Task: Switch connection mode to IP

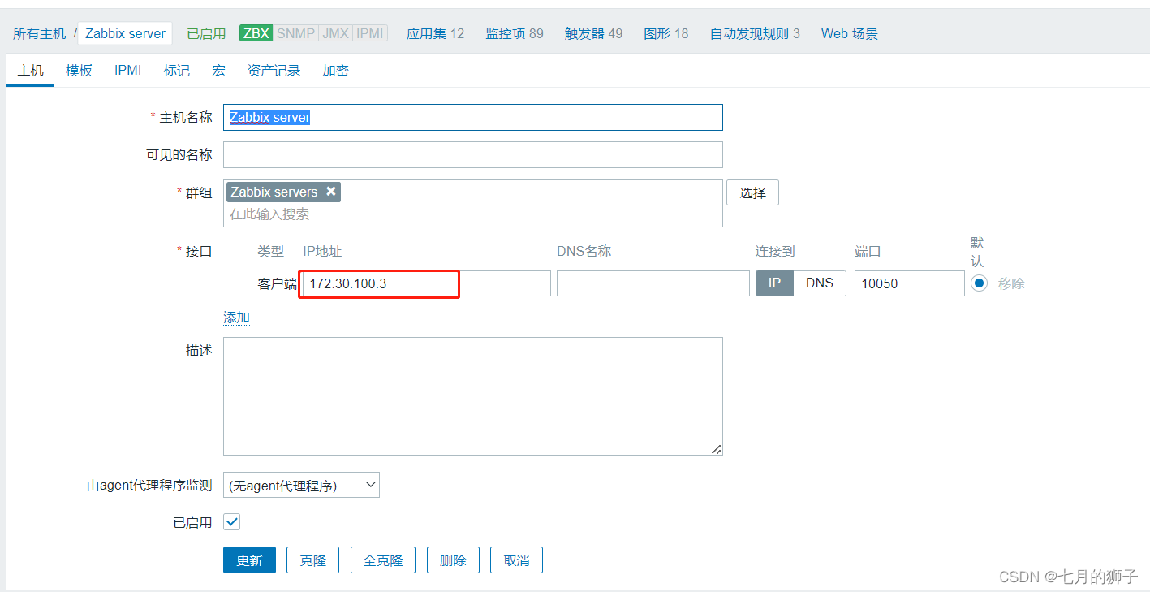Action: tap(774, 283)
